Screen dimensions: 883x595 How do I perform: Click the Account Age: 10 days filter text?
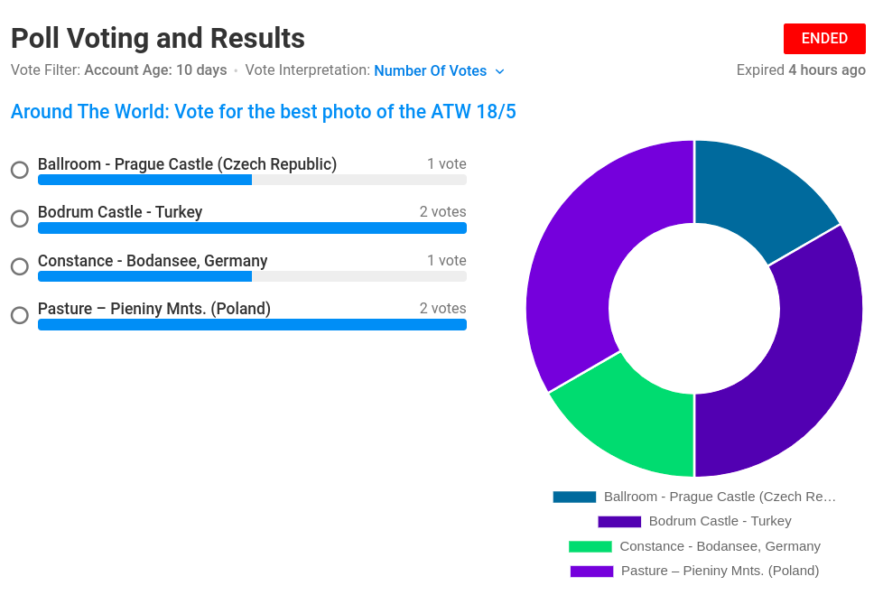(155, 70)
